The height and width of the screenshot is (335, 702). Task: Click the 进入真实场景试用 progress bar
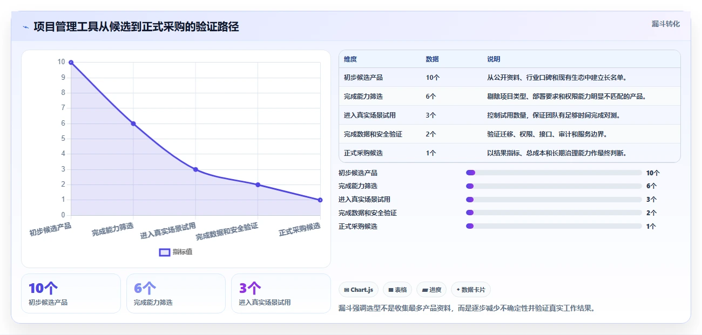554,200
